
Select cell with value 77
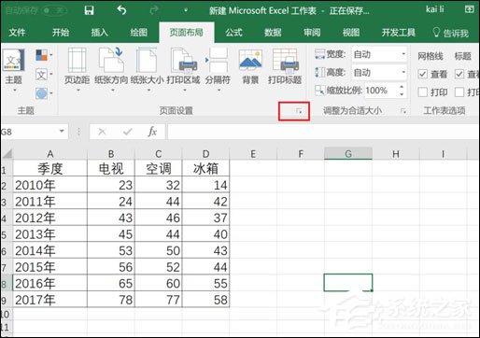159,300
